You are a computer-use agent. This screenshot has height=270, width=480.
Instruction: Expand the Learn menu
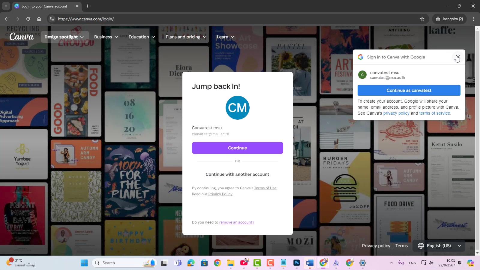pyautogui.click(x=226, y=37)
